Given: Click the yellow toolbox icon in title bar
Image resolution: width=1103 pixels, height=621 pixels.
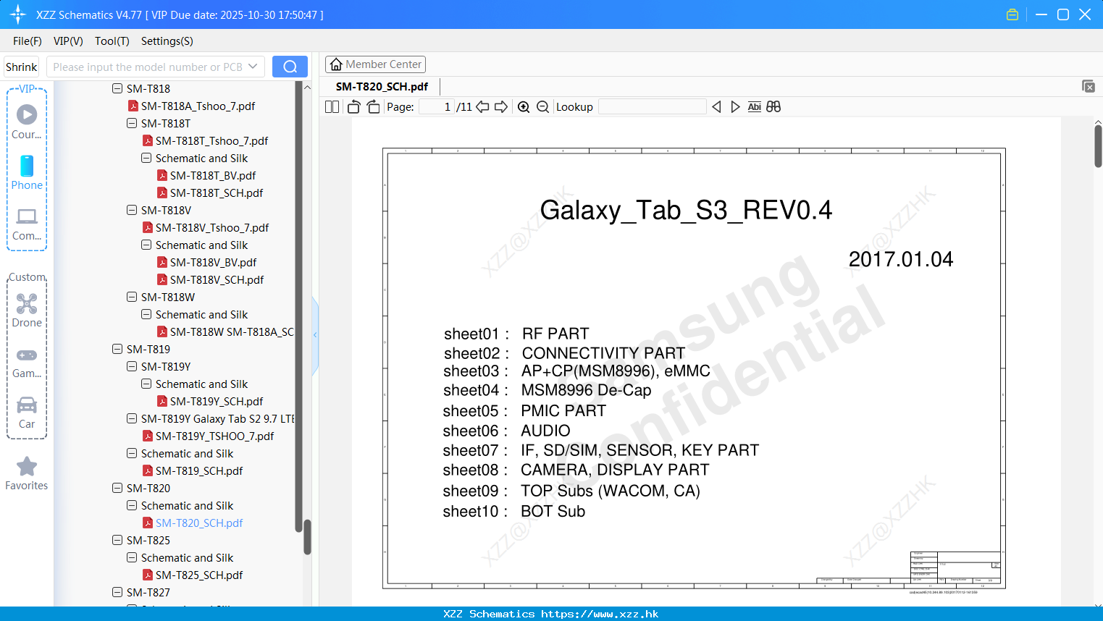Looking at the screenshot, I should (x=1012, y=14).
